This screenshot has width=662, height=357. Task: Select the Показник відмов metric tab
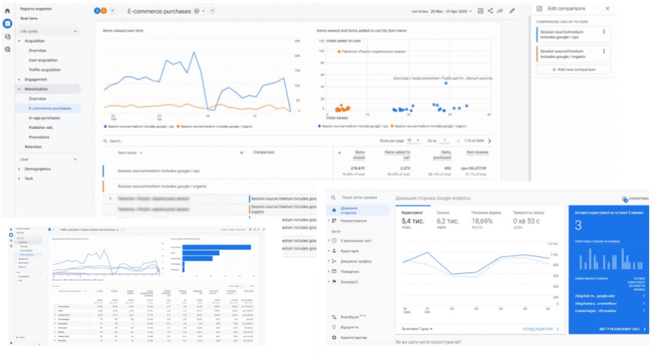pyautogui.click(x=486, y=218)
